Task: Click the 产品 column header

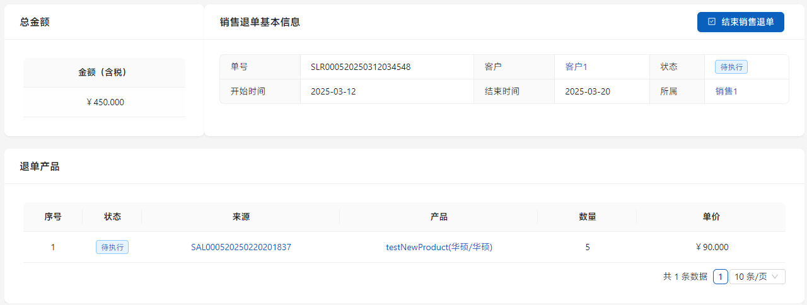Action: pyautogui.click(x=439, y=217)
